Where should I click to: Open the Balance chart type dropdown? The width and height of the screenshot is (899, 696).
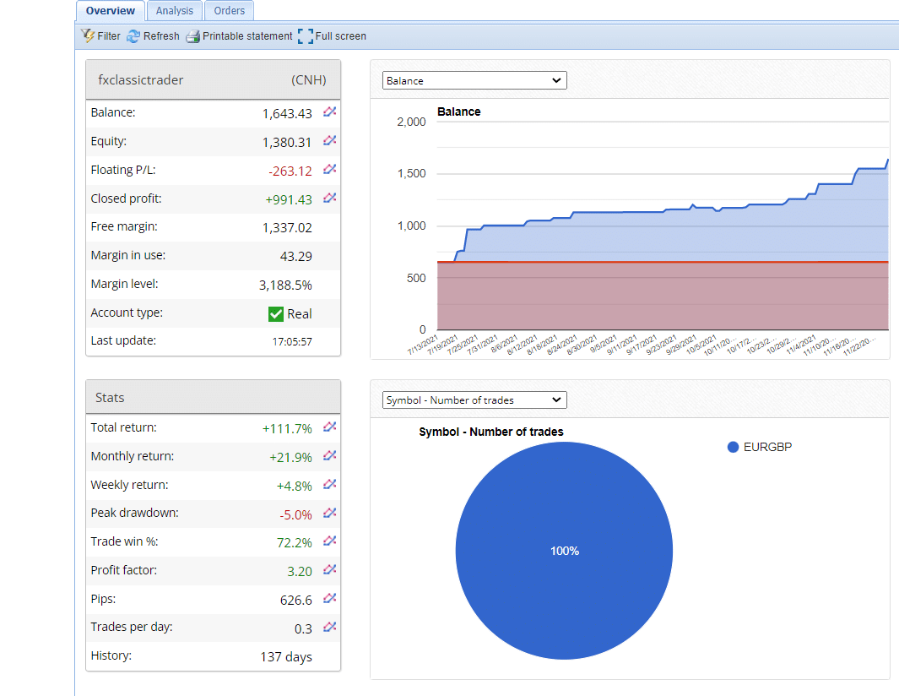[x=474, y=80]
